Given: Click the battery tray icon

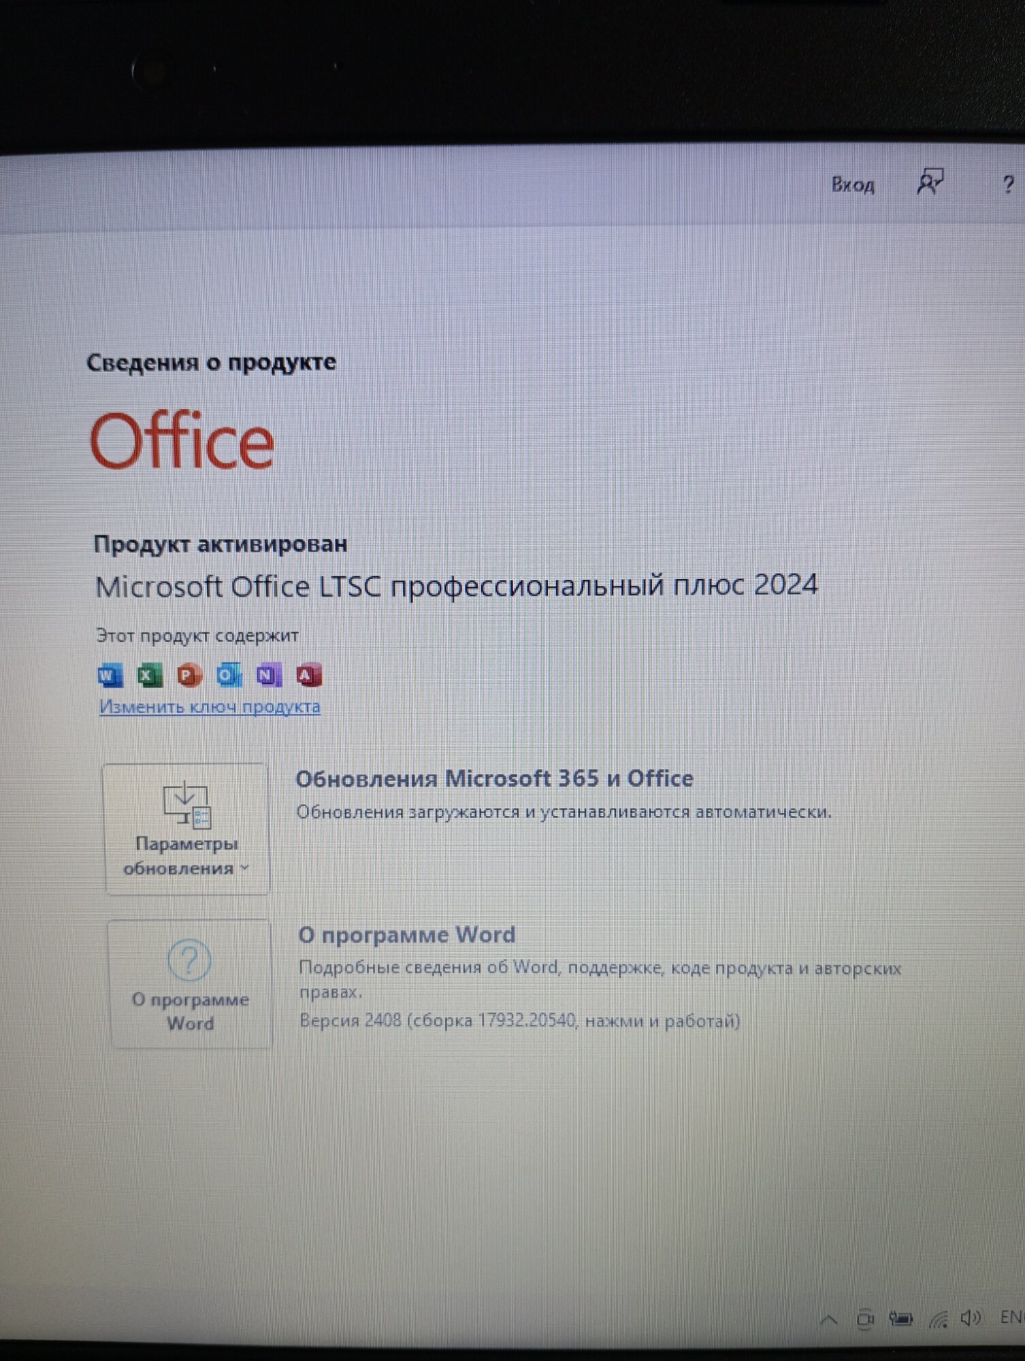Looking at the screenshot, I should coord(900,1319).
